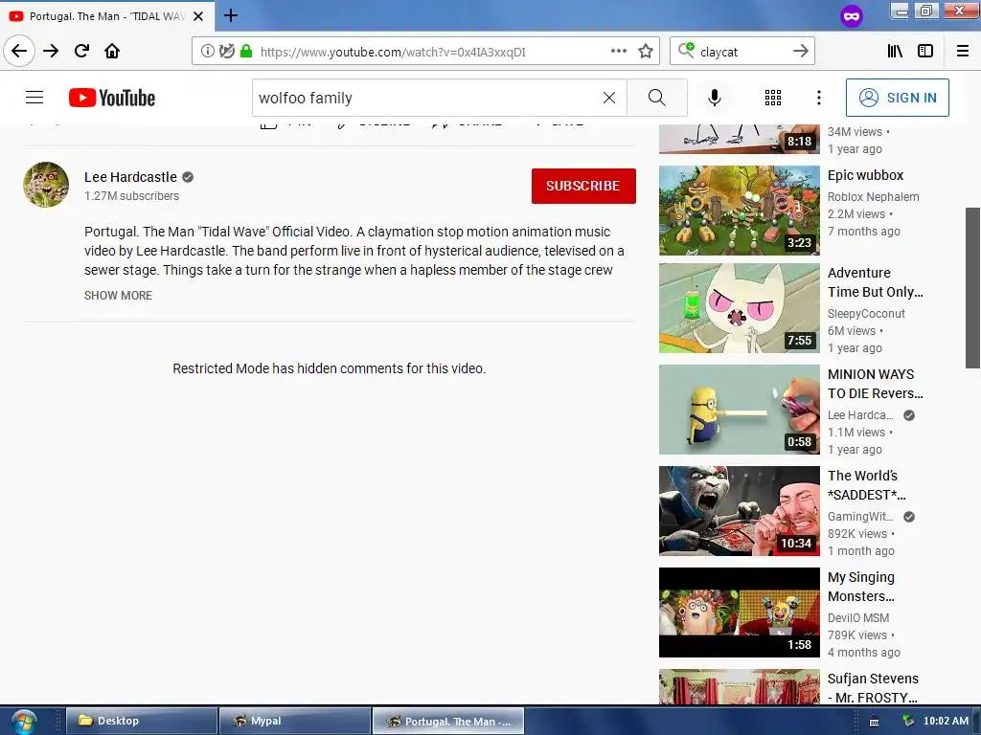Click the taskbar clock showing 10:02 AM
The height and width of the screenshot is (735, 981).
pyautogui.click(x=946, y=721)
